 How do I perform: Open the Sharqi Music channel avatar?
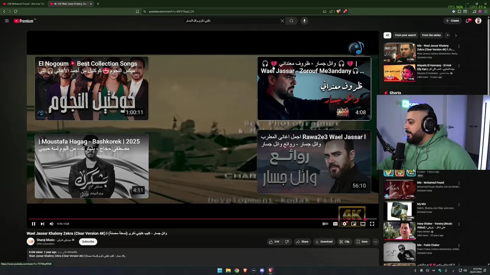31,241
